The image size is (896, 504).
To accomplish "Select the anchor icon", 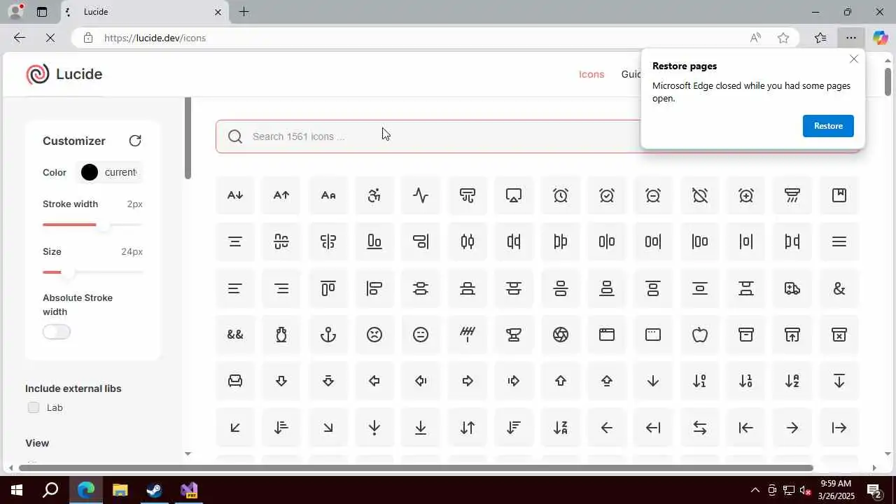I will (328, 335).
